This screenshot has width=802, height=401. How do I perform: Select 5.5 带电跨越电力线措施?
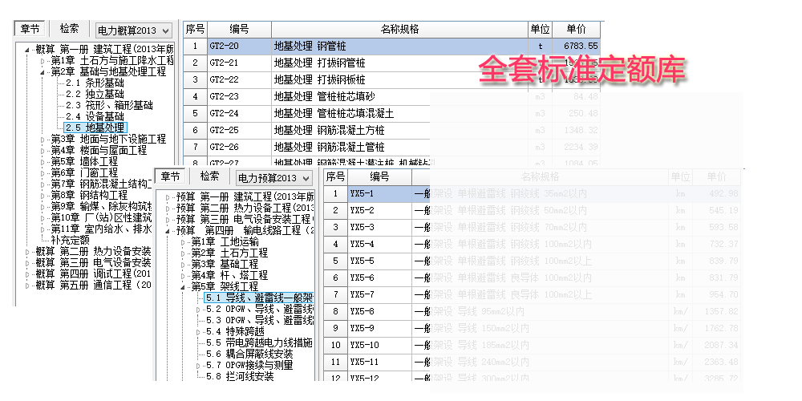pos(259,342)
